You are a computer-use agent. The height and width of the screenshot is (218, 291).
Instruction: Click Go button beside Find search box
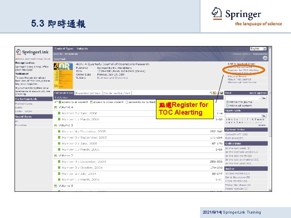264,98
